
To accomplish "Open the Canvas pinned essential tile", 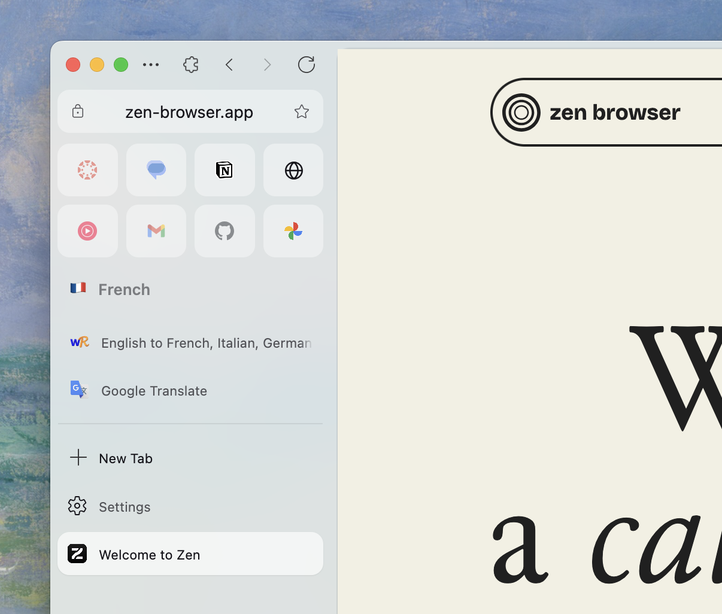I will click(x=87, y=170).
